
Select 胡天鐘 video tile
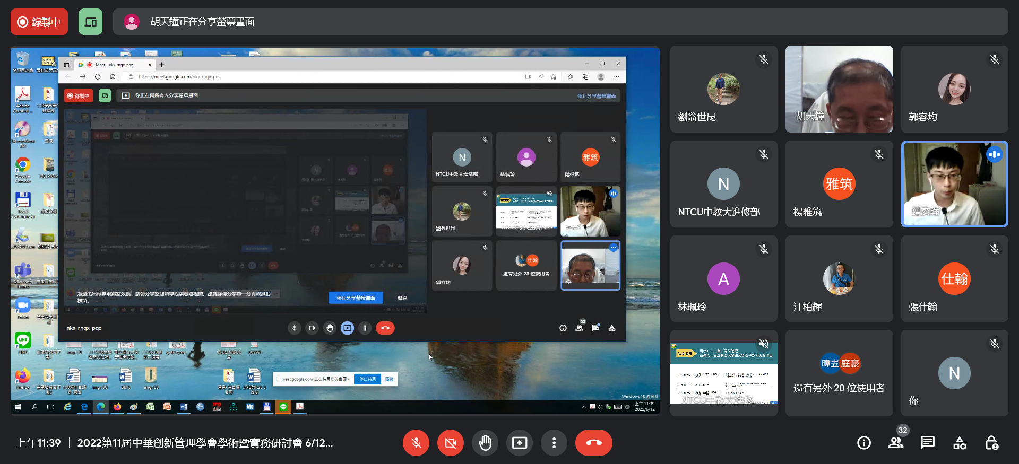[839, 89]
